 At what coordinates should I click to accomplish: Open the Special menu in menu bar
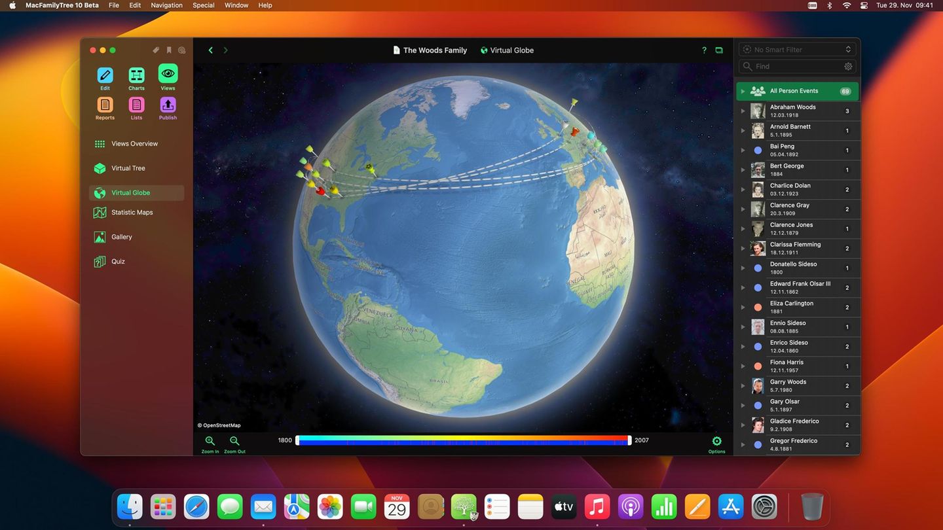pyautogui.click(x=203, y=5)
